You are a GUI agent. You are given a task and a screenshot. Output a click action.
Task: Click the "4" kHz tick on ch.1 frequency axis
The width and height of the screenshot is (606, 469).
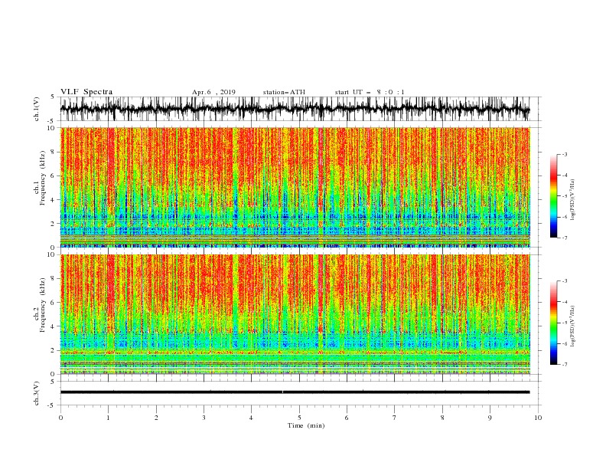54,200
